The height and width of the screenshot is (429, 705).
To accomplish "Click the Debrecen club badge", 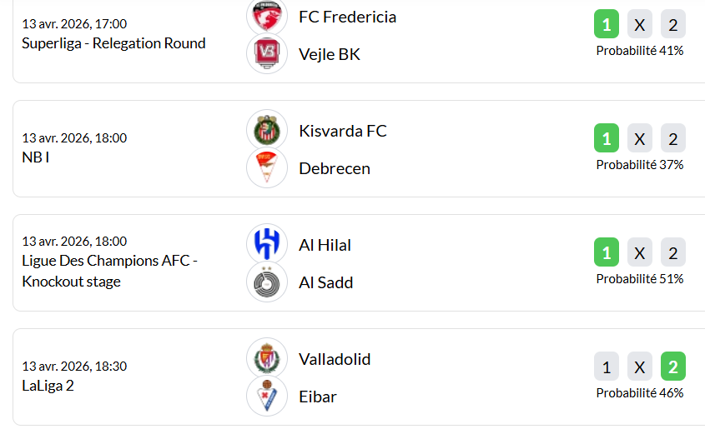I will (267, 168).
